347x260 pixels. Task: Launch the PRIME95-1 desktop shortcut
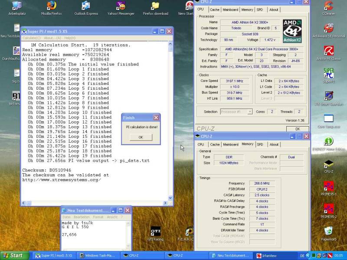(329, 188)
